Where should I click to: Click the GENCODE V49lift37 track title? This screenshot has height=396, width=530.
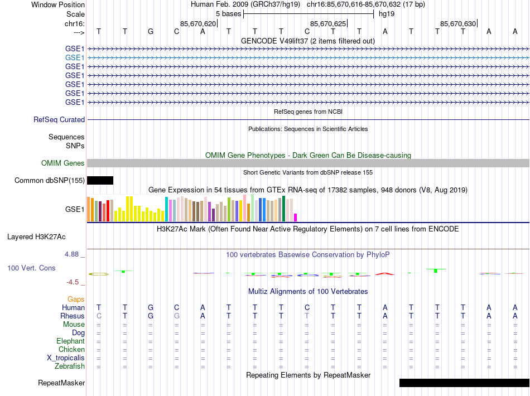(x=308, y=41)
